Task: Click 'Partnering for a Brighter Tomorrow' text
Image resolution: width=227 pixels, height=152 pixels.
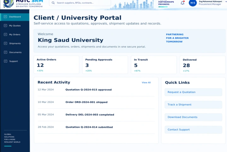Action: (x=177, y=38)
